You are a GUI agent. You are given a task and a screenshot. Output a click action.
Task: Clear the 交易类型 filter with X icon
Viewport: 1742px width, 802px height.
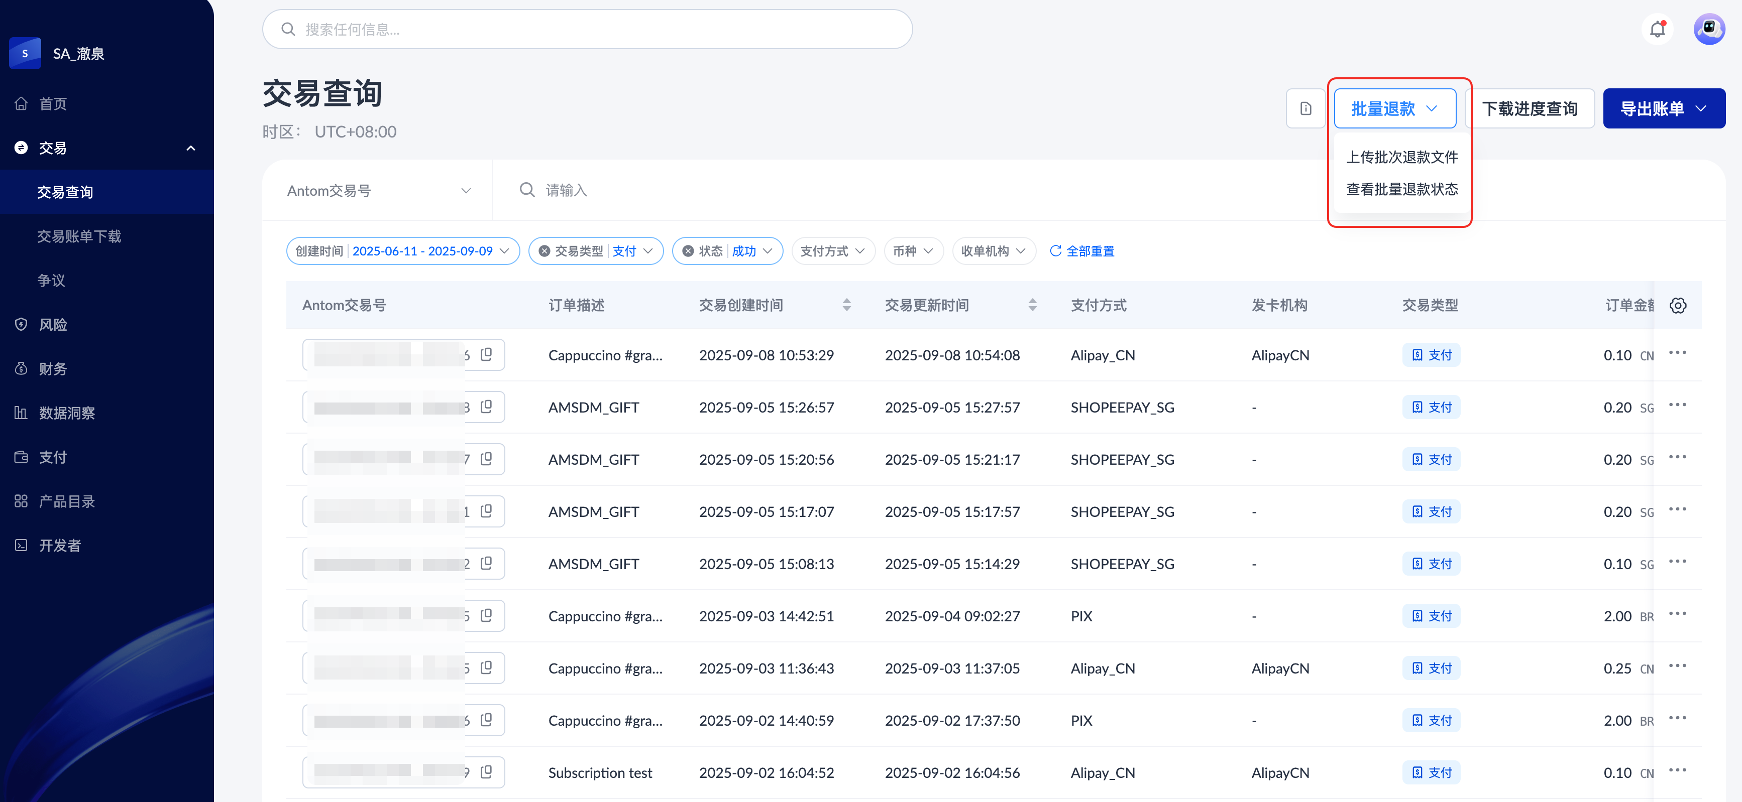(x=545, y=251)
